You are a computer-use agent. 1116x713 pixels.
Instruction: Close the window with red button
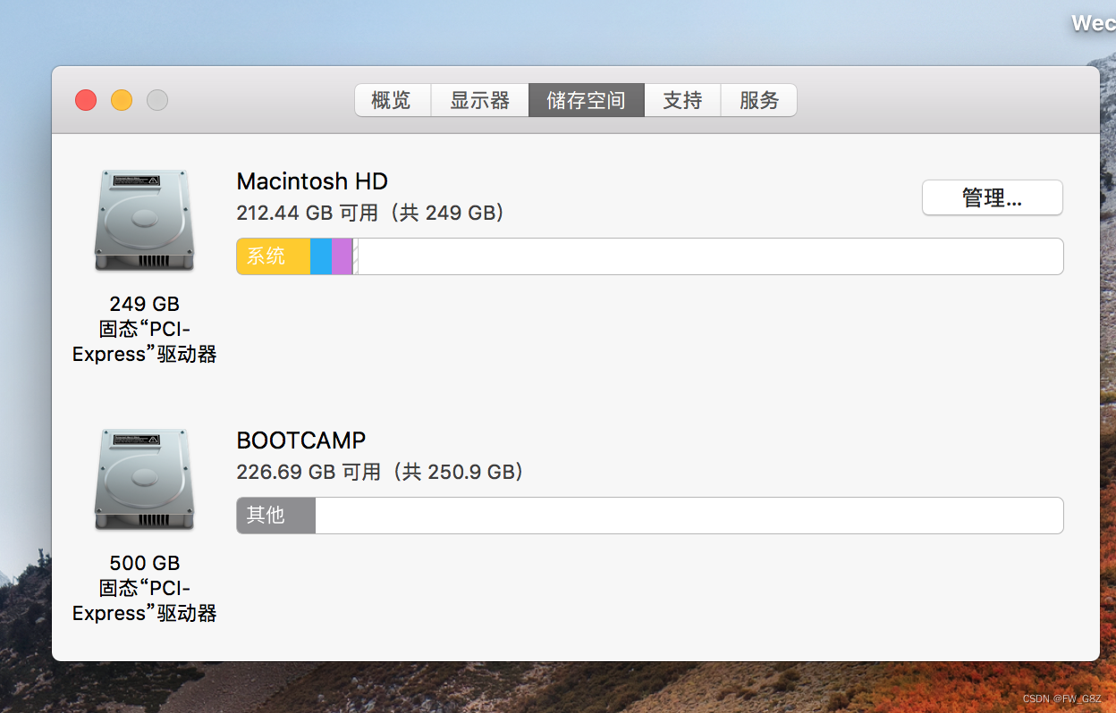[86, 100]
